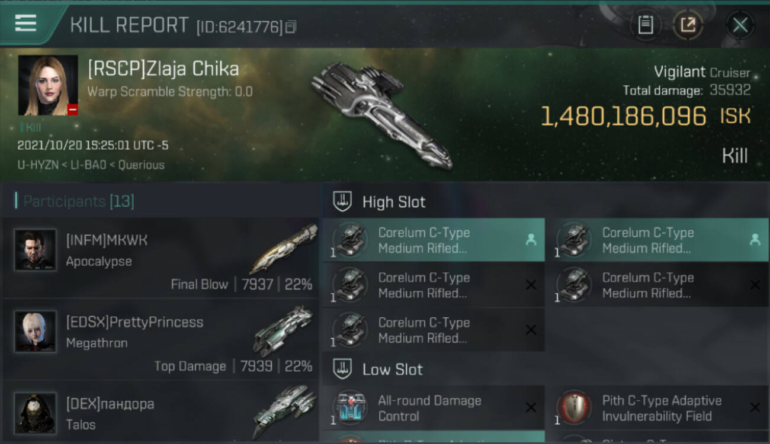Open participant MKWK's Apocalypse entry
770x444 pixels.
click(160, 257)
